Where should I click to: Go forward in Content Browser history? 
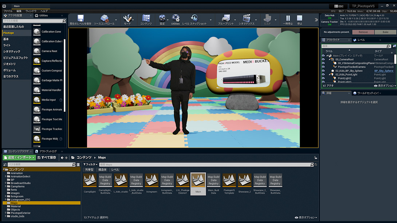tap(66, 158)
